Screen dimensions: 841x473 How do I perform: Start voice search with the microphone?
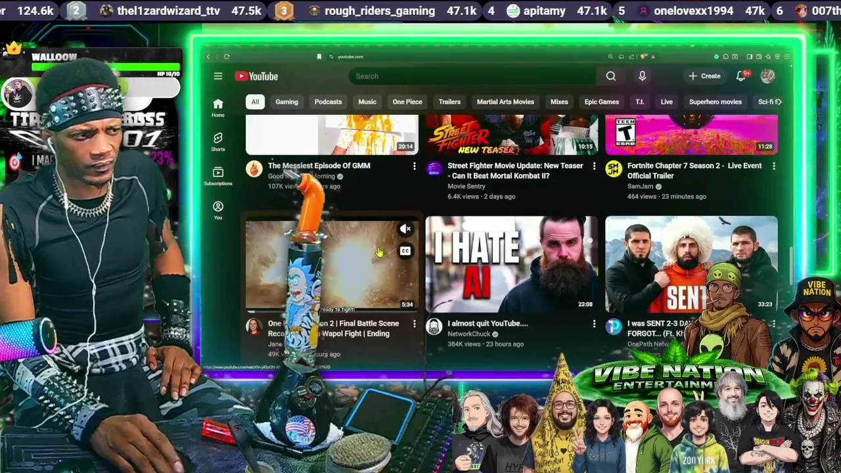(643, 76)
